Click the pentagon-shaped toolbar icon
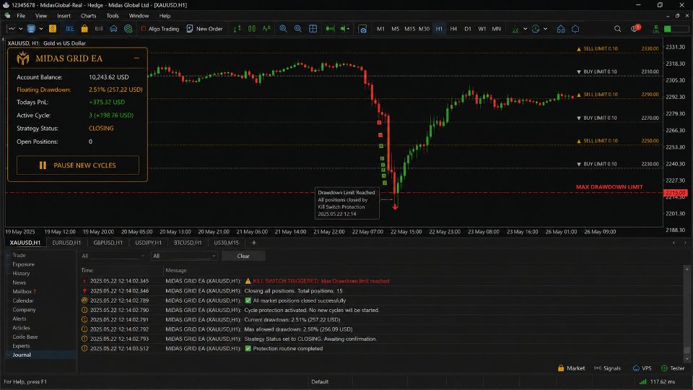The image size is (693, 390). [575, 29]
